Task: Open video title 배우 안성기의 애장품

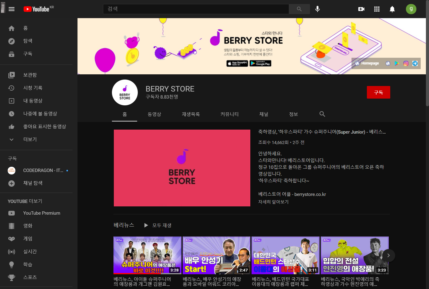Action: pyautogui.click(x=212, y=282)
